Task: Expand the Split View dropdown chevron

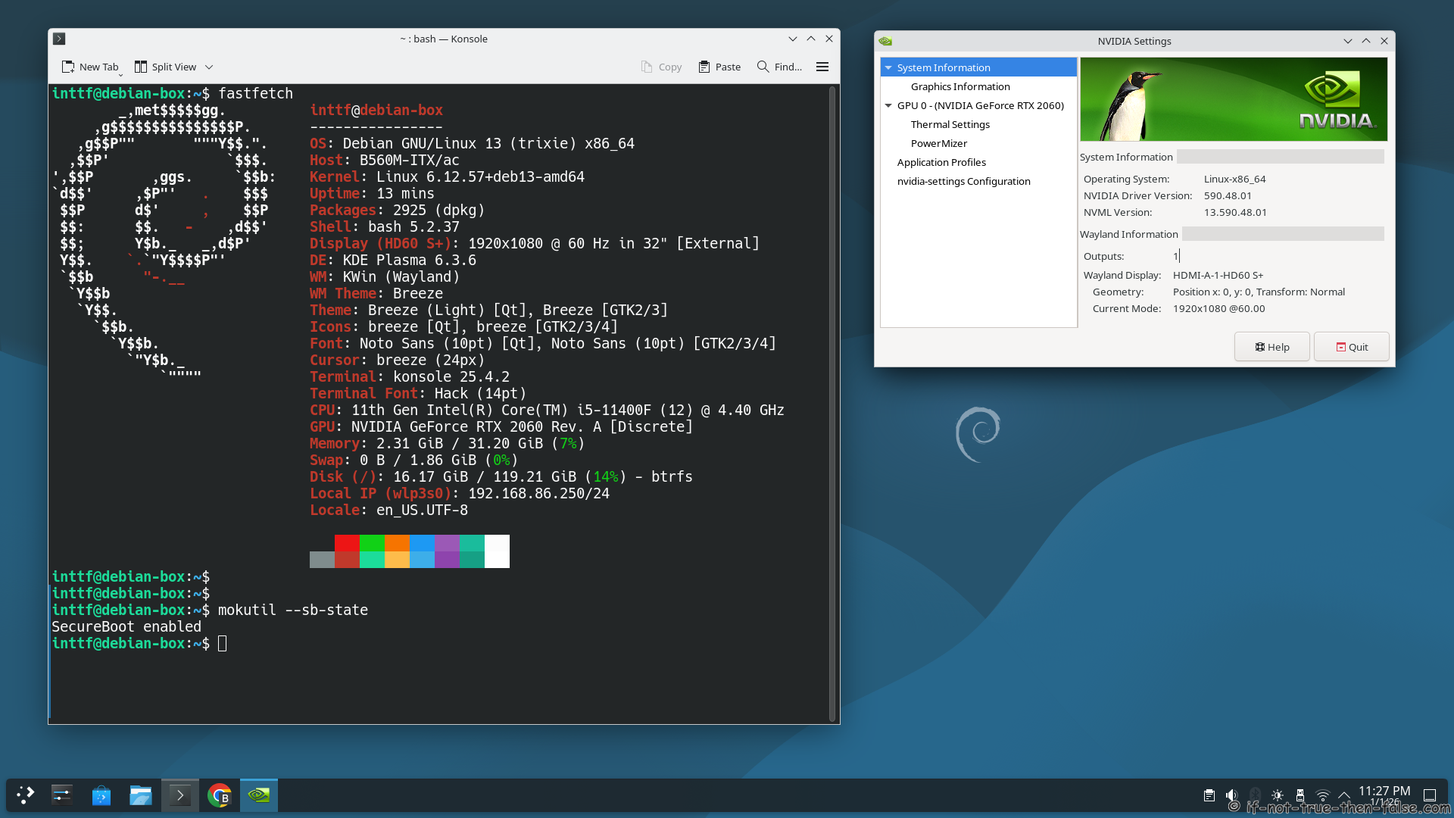Action: pos(209,67)
